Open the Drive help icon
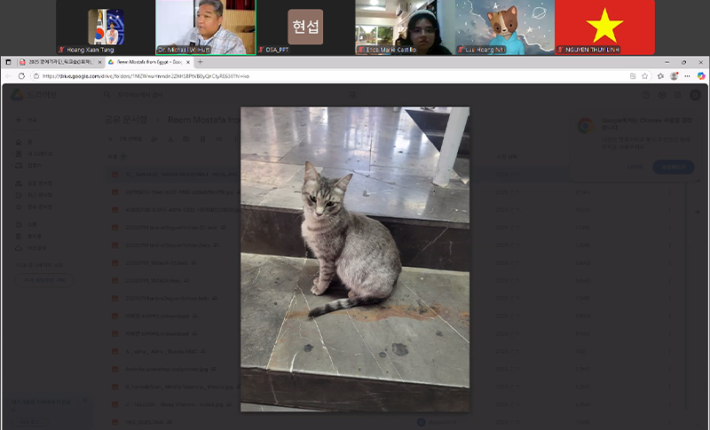The height and width of the screenshot is (430, 710). 646,95
